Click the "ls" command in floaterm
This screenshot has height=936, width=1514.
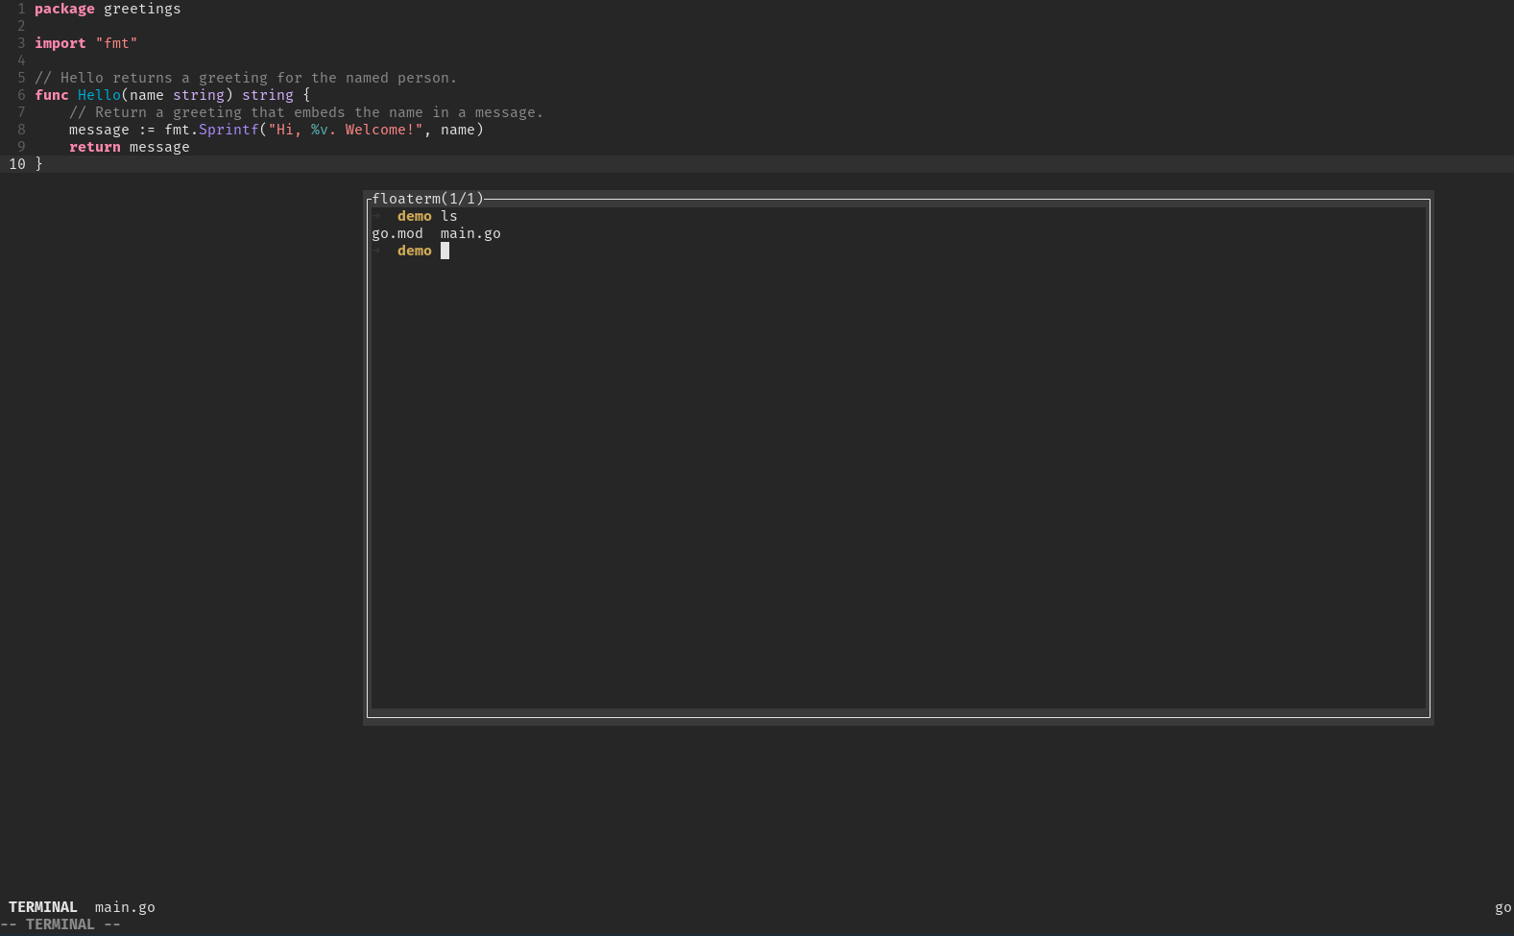[x=449, y=216]
